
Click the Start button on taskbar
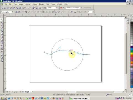(4, 98)
